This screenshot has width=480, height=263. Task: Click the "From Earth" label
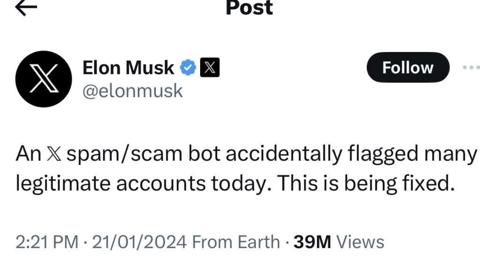(236, 242)
